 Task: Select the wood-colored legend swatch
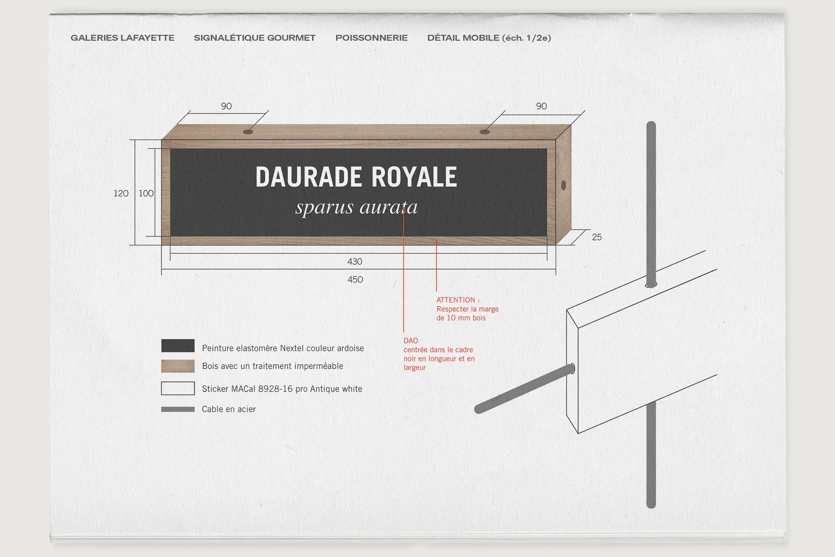tap(178, 366)
